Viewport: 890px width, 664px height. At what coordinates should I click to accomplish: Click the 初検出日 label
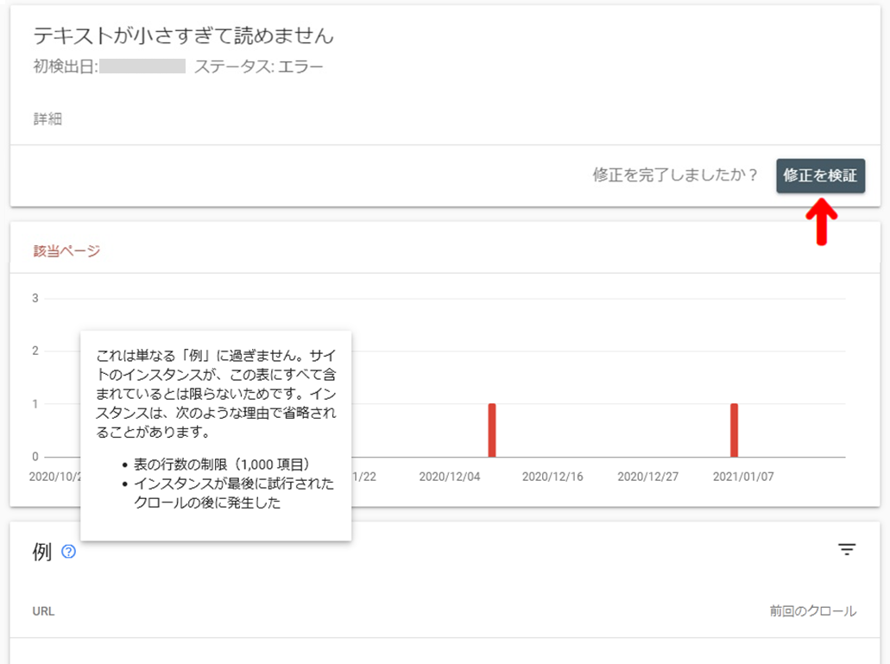[66, 66]
